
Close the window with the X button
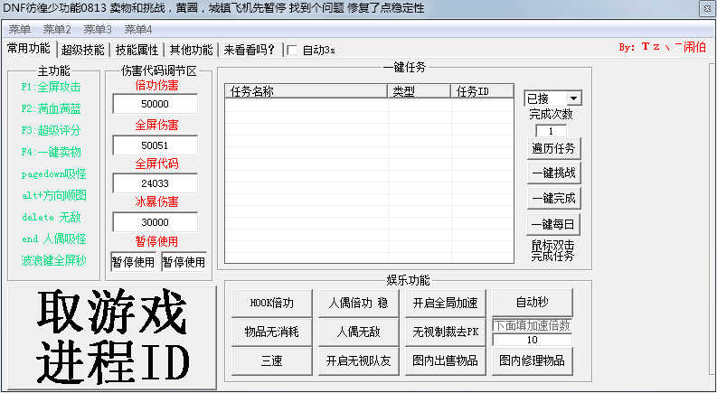click(x=704, y=8)
